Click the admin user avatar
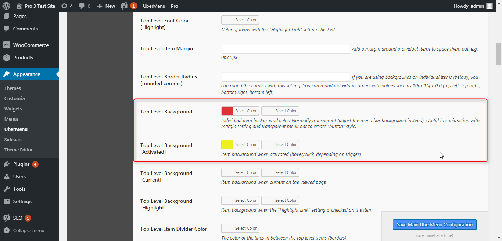Screen dimensions: 502x241 [490, 6]
